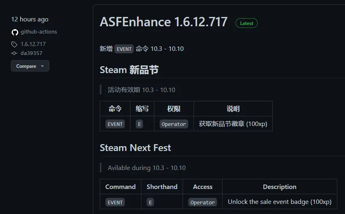Click the Description column header
Viewport: 345px width, 214px height.
point(280,187)
